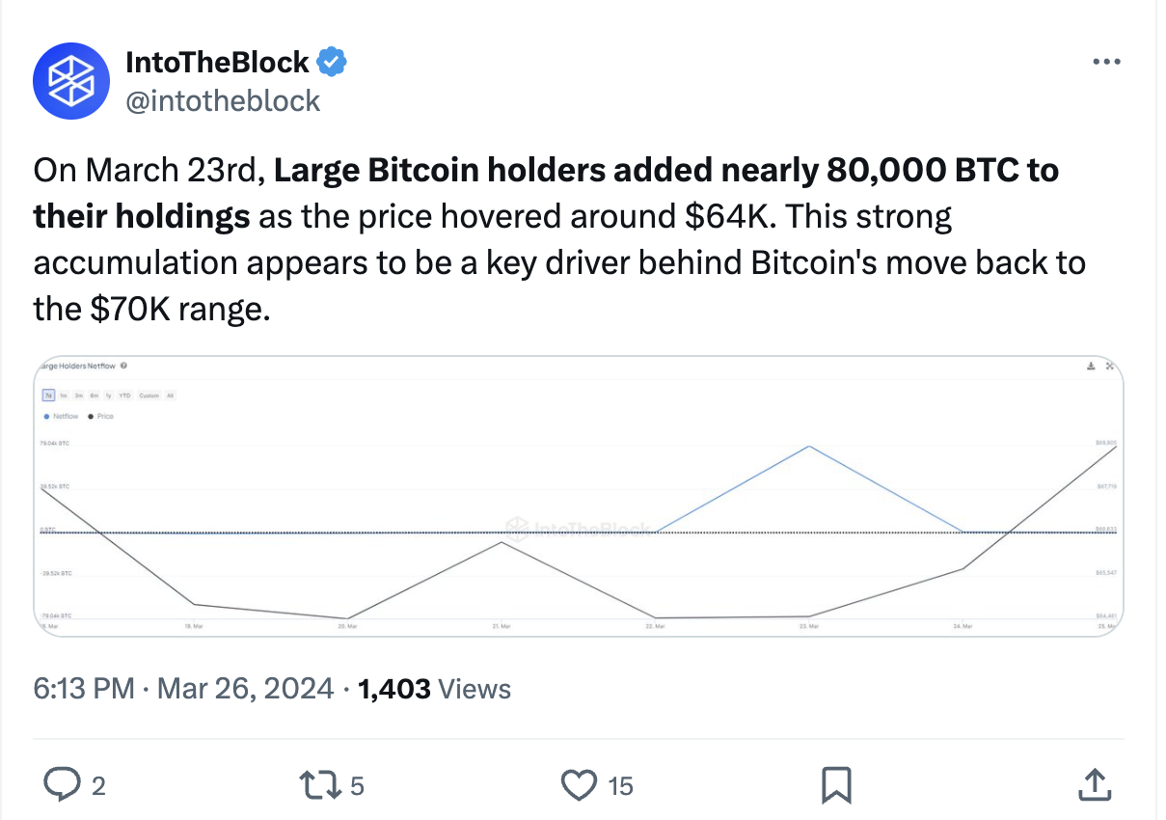Bookmark this tweet
The width and height of the screenshot is (1166, 820).
(x=835, y=785)
